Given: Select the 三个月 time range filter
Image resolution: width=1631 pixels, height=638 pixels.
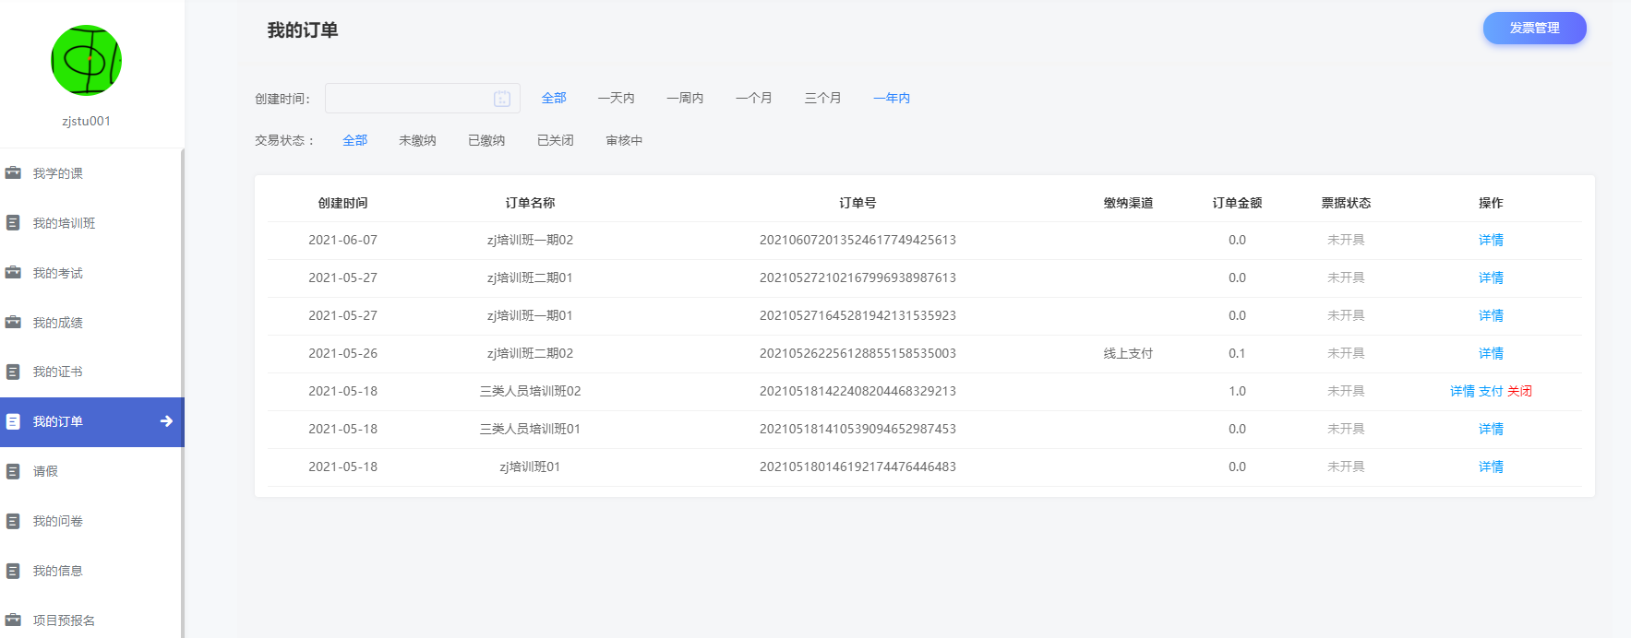Looking at the screenshot, I should point(822,98).
